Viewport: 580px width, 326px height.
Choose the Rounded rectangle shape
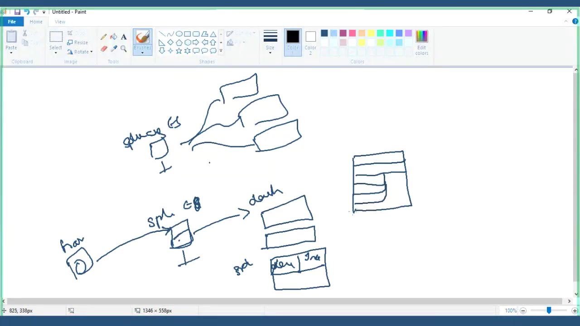(196, 34)
